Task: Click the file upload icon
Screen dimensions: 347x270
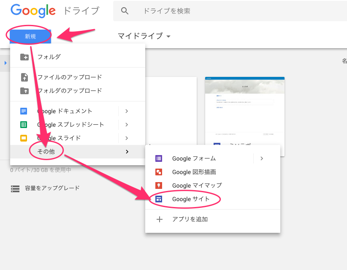Action: [x=24, y=77]
